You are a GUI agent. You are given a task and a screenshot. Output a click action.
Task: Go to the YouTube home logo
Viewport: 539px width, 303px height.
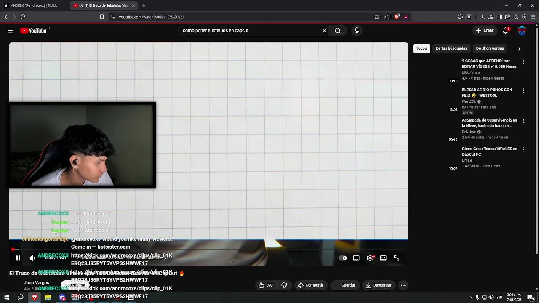point(33,31)
